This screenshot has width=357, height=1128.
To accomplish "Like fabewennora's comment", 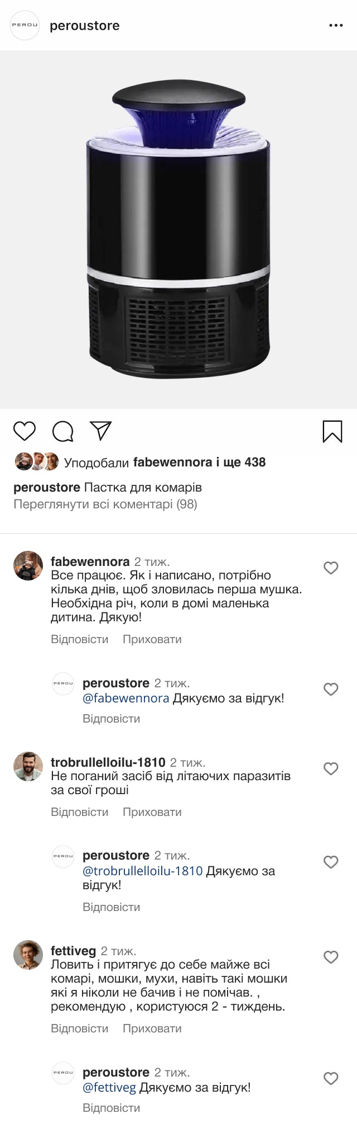I will point(331,568).
